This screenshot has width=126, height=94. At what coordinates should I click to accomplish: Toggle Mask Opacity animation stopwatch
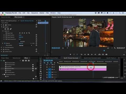(x=6, y=37)
